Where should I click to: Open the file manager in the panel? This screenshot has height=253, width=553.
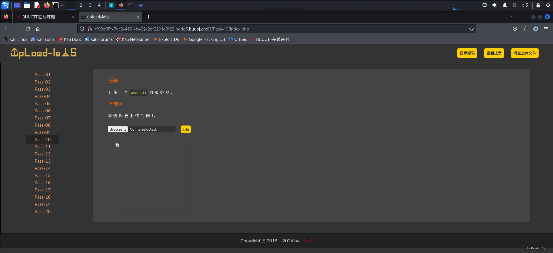point(27,5)
